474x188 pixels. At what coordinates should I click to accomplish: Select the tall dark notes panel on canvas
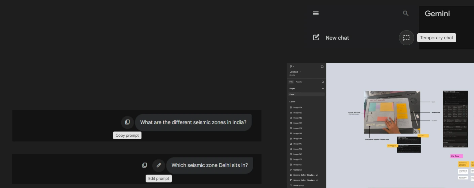click(455, 119)
